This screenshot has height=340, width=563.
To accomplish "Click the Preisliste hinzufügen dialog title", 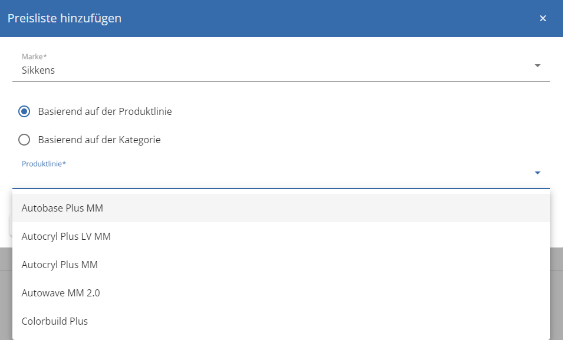I will coord(64,18).
